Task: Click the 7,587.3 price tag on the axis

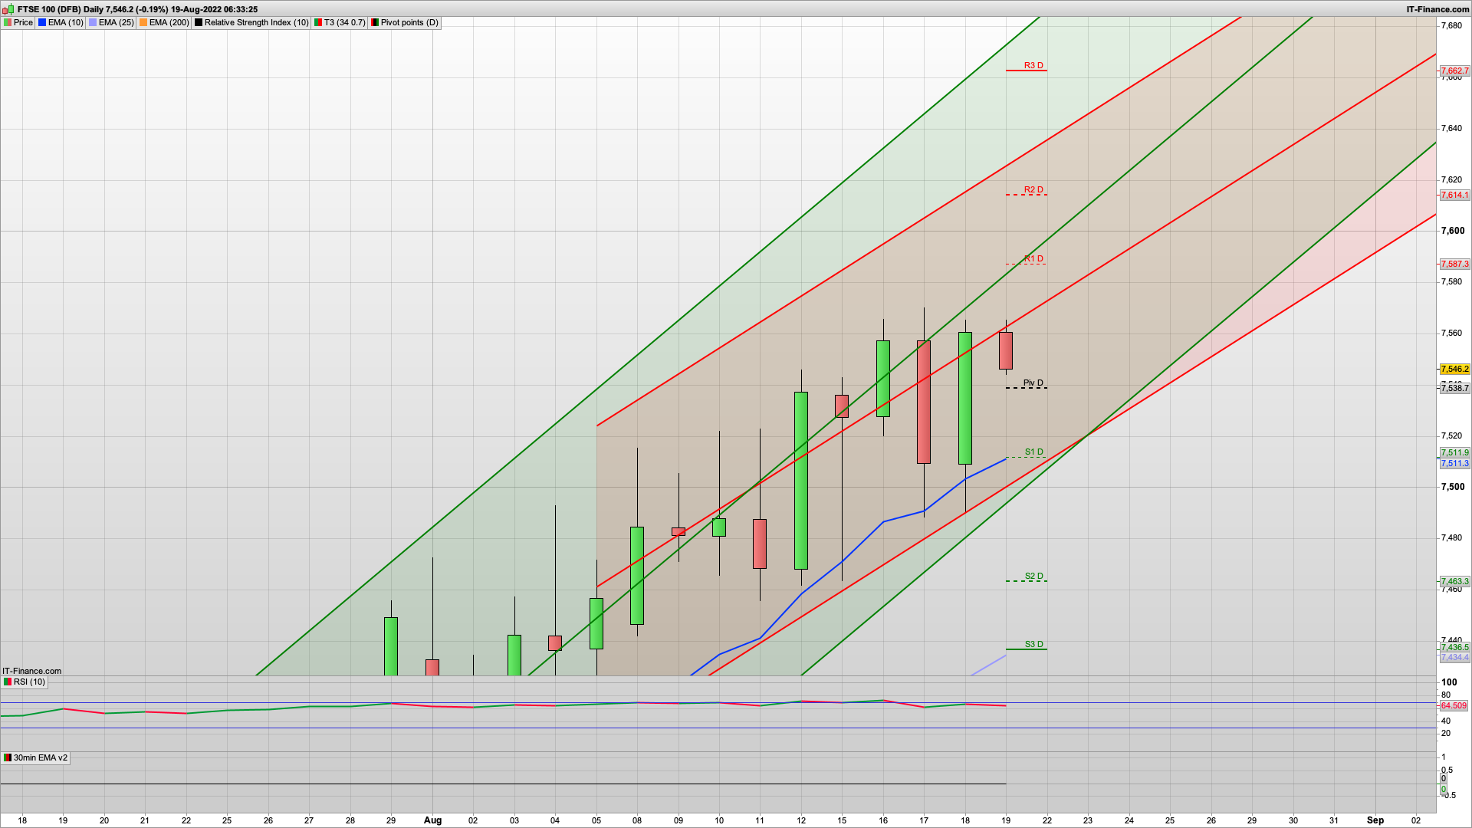Action: point(1454,264)
